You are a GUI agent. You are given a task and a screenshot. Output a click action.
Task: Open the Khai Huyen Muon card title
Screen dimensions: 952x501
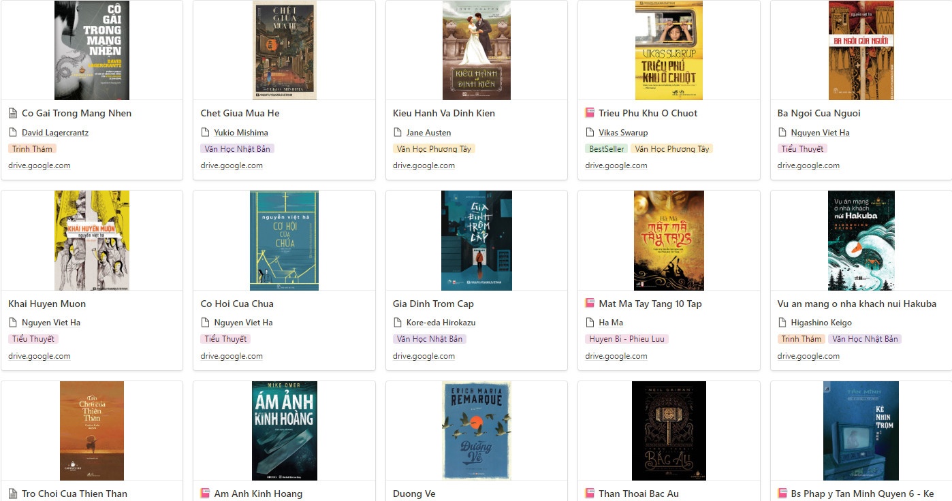tap(47, 304)
